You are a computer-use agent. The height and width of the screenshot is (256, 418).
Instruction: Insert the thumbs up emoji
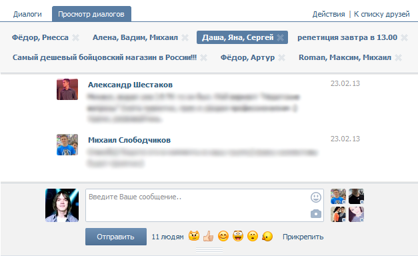pos(208,236)
